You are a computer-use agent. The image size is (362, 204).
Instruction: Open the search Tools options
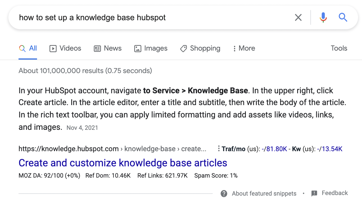pyautogui.click(x=339, y=48)
